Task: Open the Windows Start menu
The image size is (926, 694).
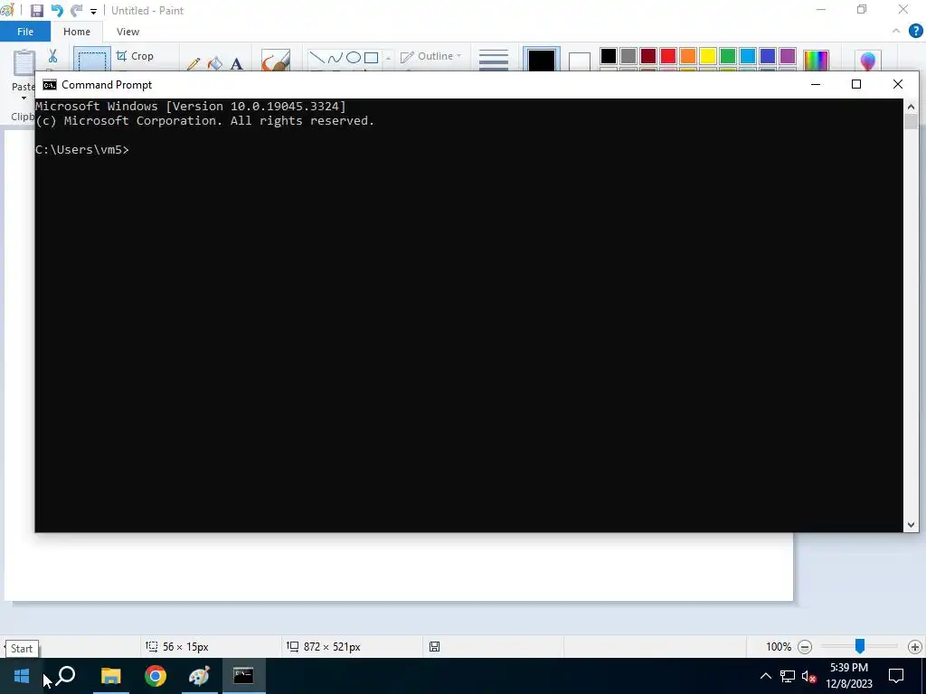Action: pos(22,676)
